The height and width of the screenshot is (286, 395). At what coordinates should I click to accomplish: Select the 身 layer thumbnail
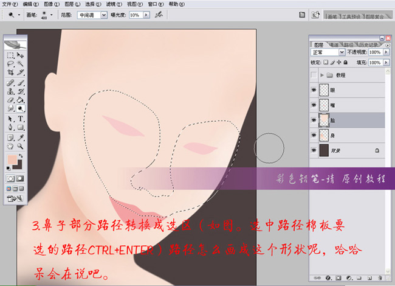click(x=325, y=134)
